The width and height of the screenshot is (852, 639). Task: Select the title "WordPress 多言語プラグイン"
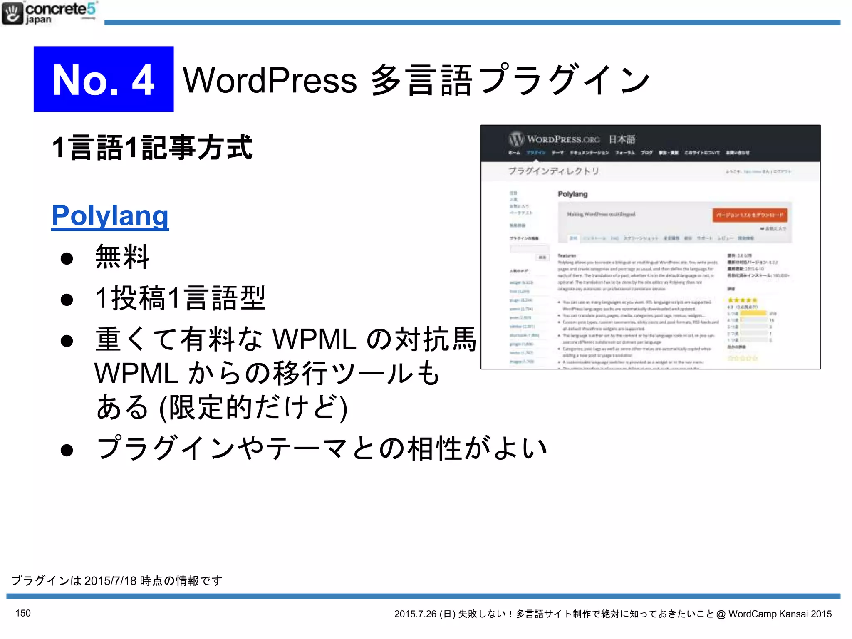pyautogui.click(x=416, y=80)
